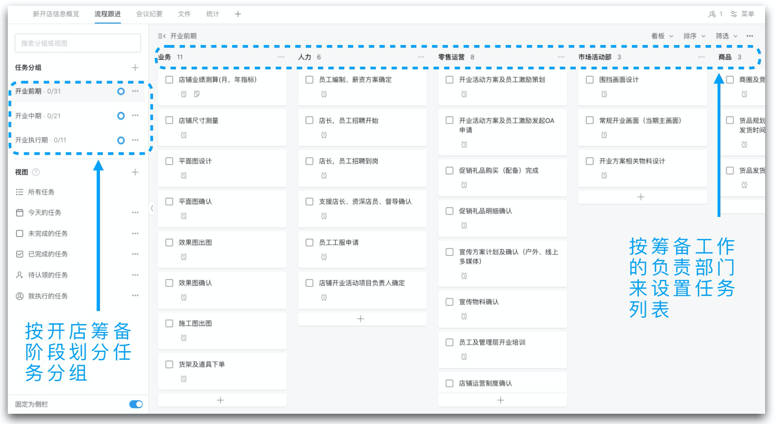
Task: Click the 搜索分组或视图 search field
Action: tap(78, 43)
